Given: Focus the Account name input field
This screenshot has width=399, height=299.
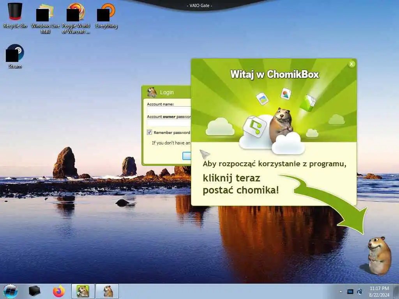Looking at the screenshot, I should tap(169, 111).
